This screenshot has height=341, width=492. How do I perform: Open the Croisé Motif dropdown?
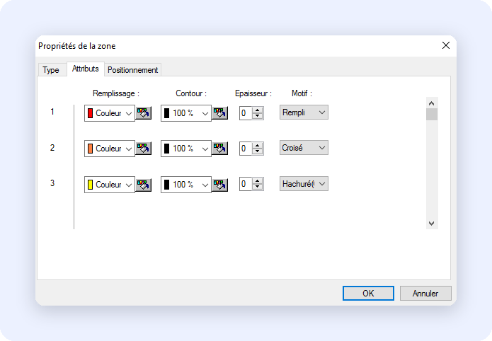pyautogui.click(x=304, y=148)
